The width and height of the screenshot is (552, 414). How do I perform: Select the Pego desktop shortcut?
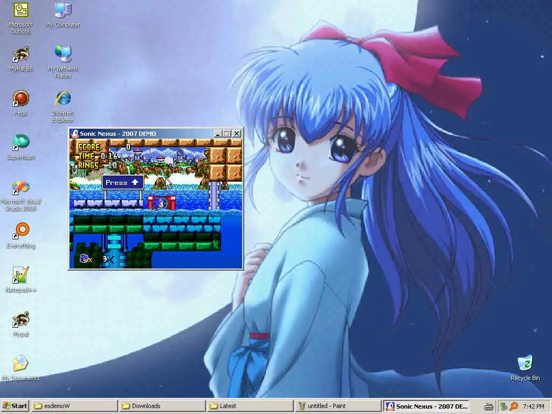click(20, 103)
